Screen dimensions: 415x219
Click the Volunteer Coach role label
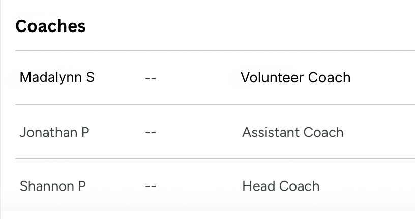pyautogui.click(x=295, y=78)
